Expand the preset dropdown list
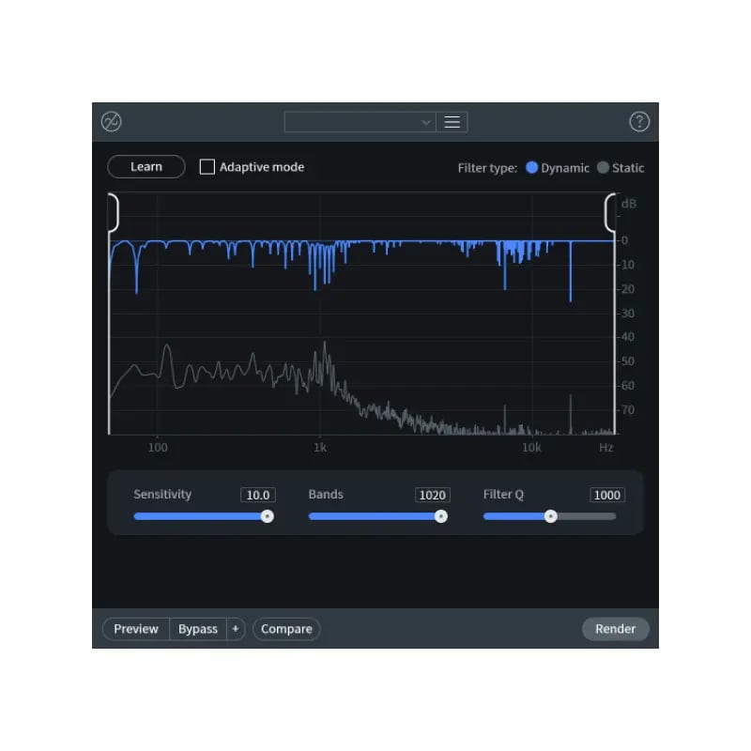751x751 pixels. (360, 122)
